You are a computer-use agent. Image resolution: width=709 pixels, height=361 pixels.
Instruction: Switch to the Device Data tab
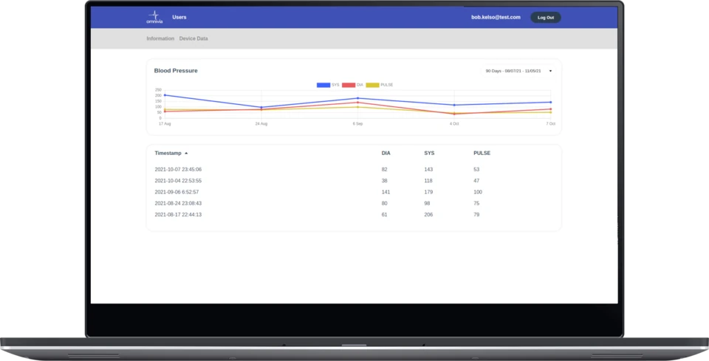point(193,38)
